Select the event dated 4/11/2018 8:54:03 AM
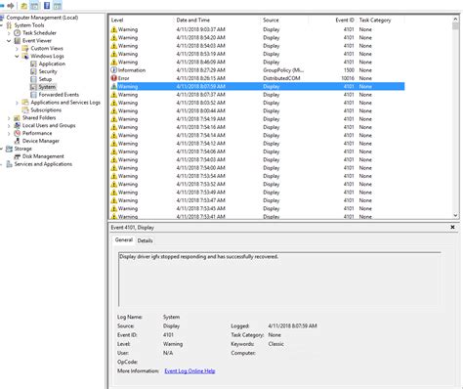The height and width of the screenshot is (389, 463). [257, 46]
